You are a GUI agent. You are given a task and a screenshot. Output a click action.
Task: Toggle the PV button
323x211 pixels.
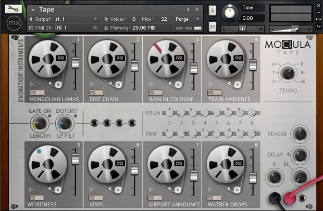[x=318, y=27]
